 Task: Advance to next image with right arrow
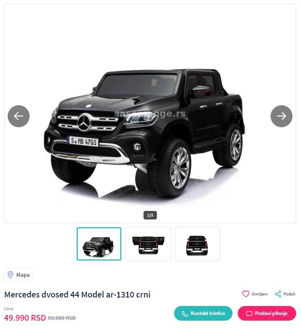click(281, 116)
